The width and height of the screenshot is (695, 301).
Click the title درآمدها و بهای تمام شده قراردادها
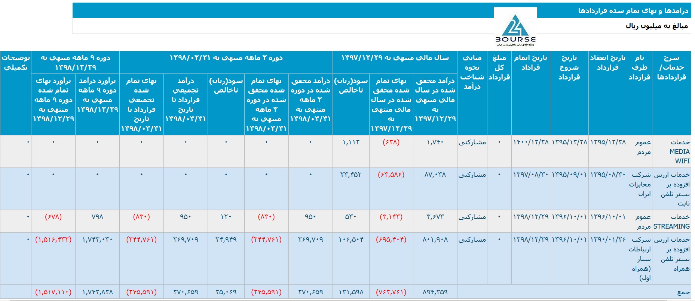[x=633, y=10]
